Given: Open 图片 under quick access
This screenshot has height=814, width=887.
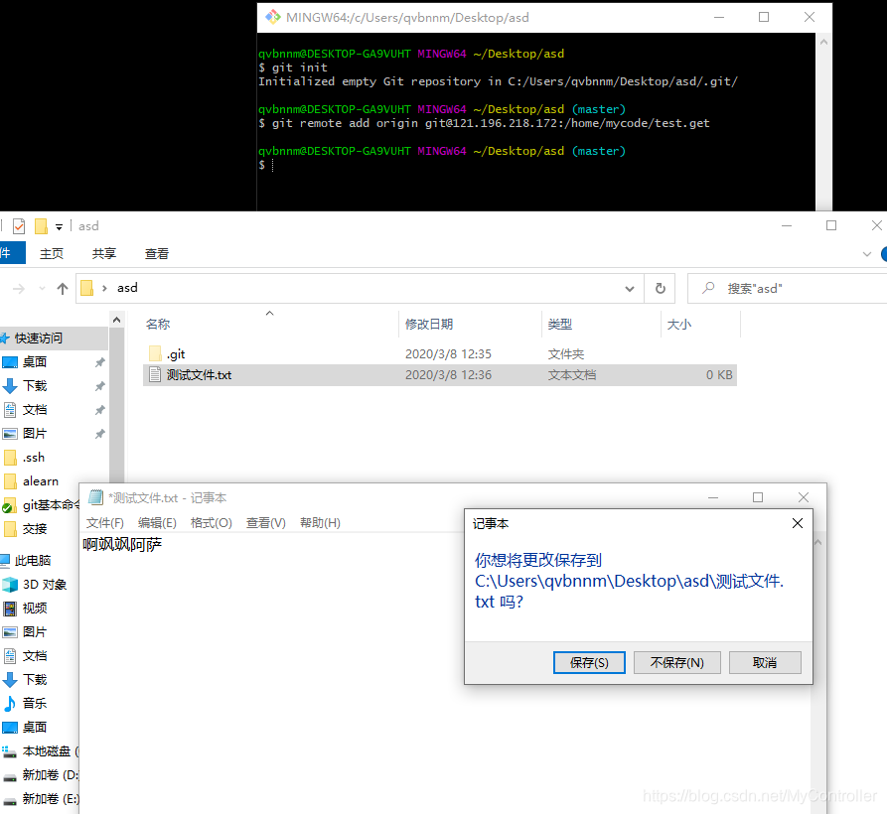Looking at the screenshot, I should pyautogui.click(x=35, y=433).
